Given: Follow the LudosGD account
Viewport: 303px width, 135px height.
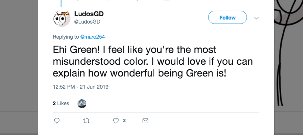Looking at the screenshot, I should 227,18.
